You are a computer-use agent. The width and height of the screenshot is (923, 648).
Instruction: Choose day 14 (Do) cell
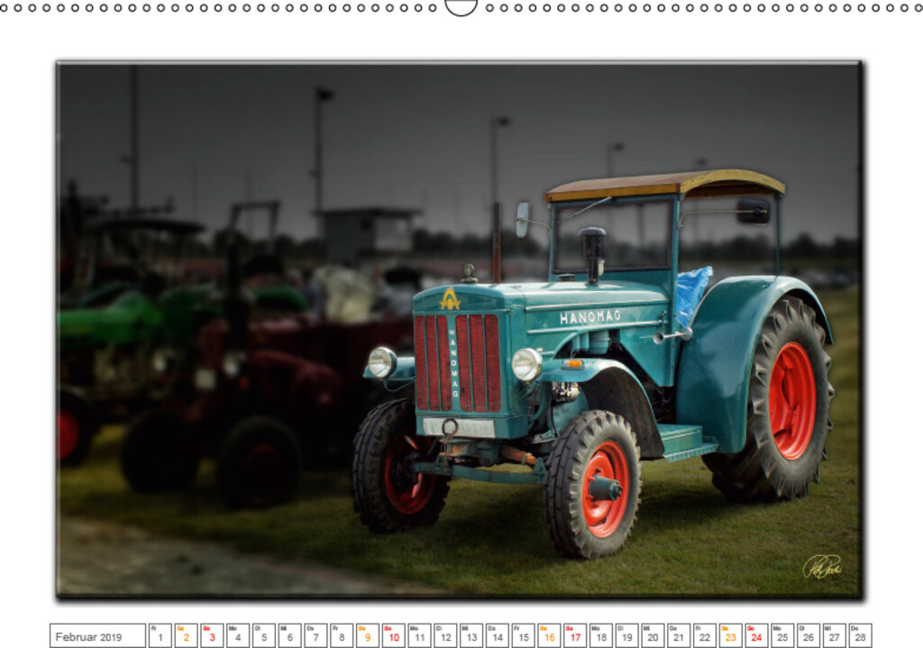point(498,636)
